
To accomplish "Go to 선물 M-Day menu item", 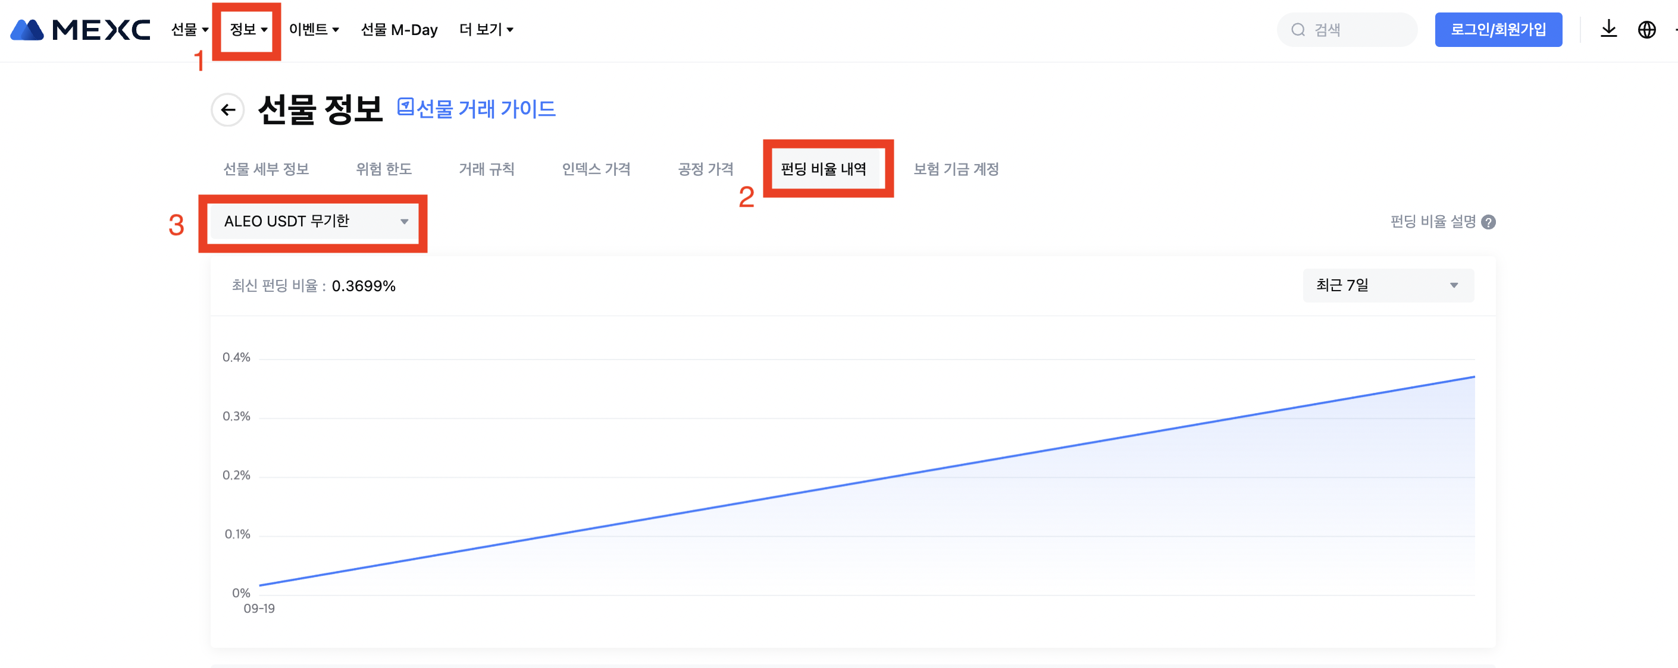I will 399,30.
